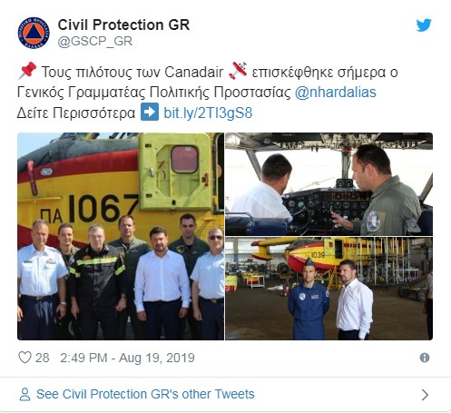Open the group photo by plane 1067

point(121,236)
